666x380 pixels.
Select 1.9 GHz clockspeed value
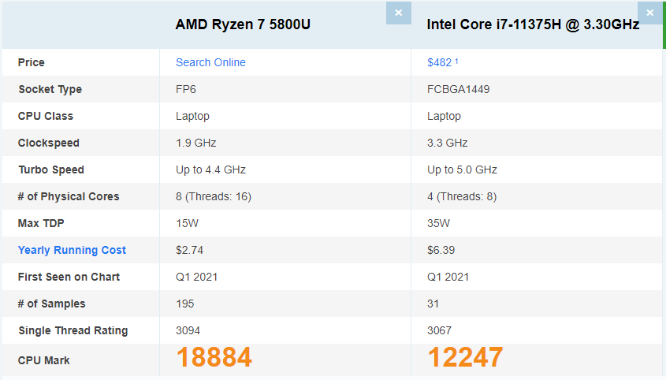[x=195, y=143]
